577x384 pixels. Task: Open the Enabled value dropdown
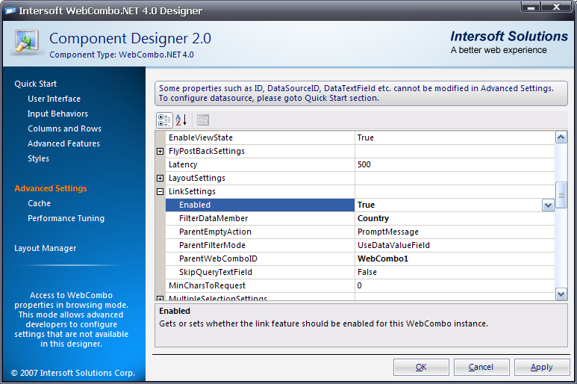tap(548, 205)
